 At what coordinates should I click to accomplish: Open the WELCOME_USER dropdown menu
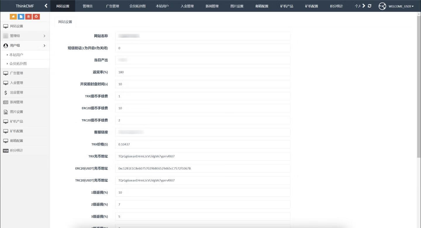401,6
